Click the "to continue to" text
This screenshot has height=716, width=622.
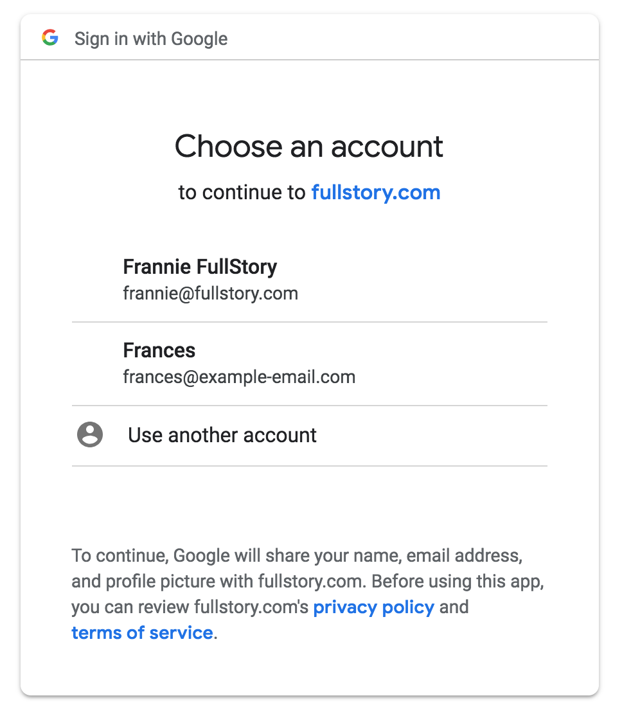pos(242,192)
